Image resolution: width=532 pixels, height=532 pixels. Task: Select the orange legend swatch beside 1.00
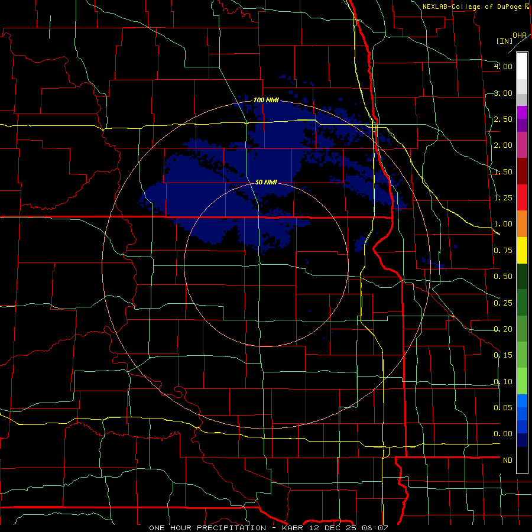pyautogui.click(x=522, y=223)
